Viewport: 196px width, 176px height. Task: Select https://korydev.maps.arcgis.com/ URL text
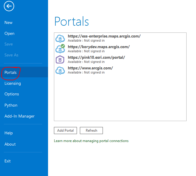[x=99, y=47]
